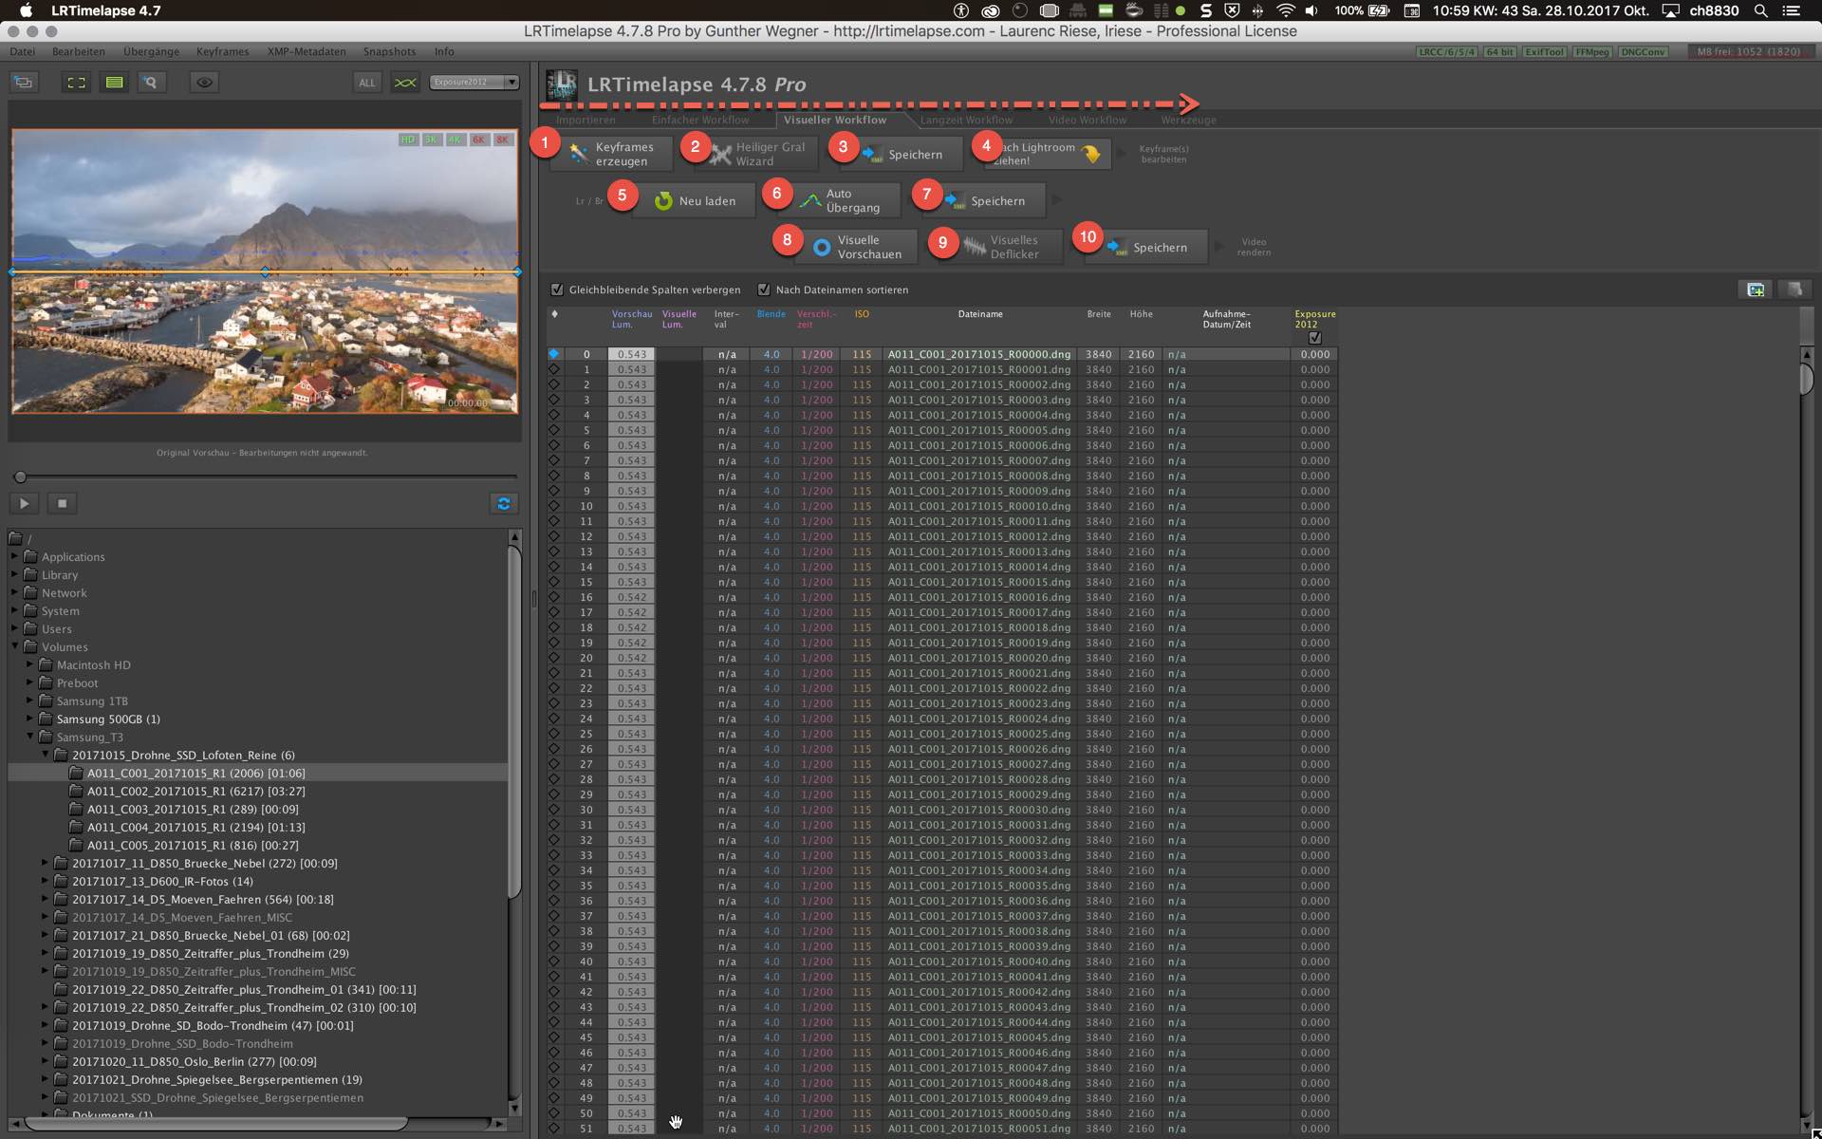
Task: Expand the Applications folder
Action: tap(15, 556)
